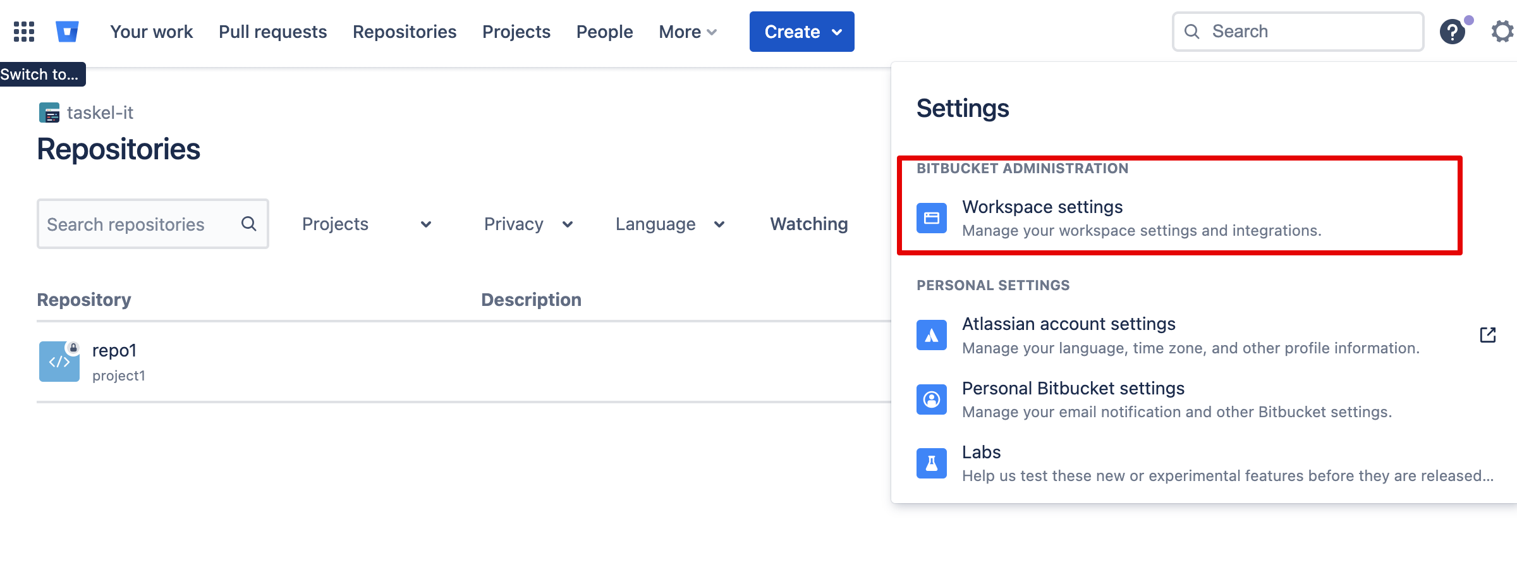Screen dimensions: 1517x579
Task: Click the repo1 repository avatar icon
Action: point(59,362)
